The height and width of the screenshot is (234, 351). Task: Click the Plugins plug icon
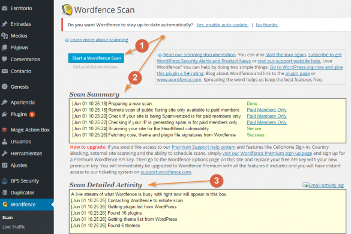click(4, 114)
